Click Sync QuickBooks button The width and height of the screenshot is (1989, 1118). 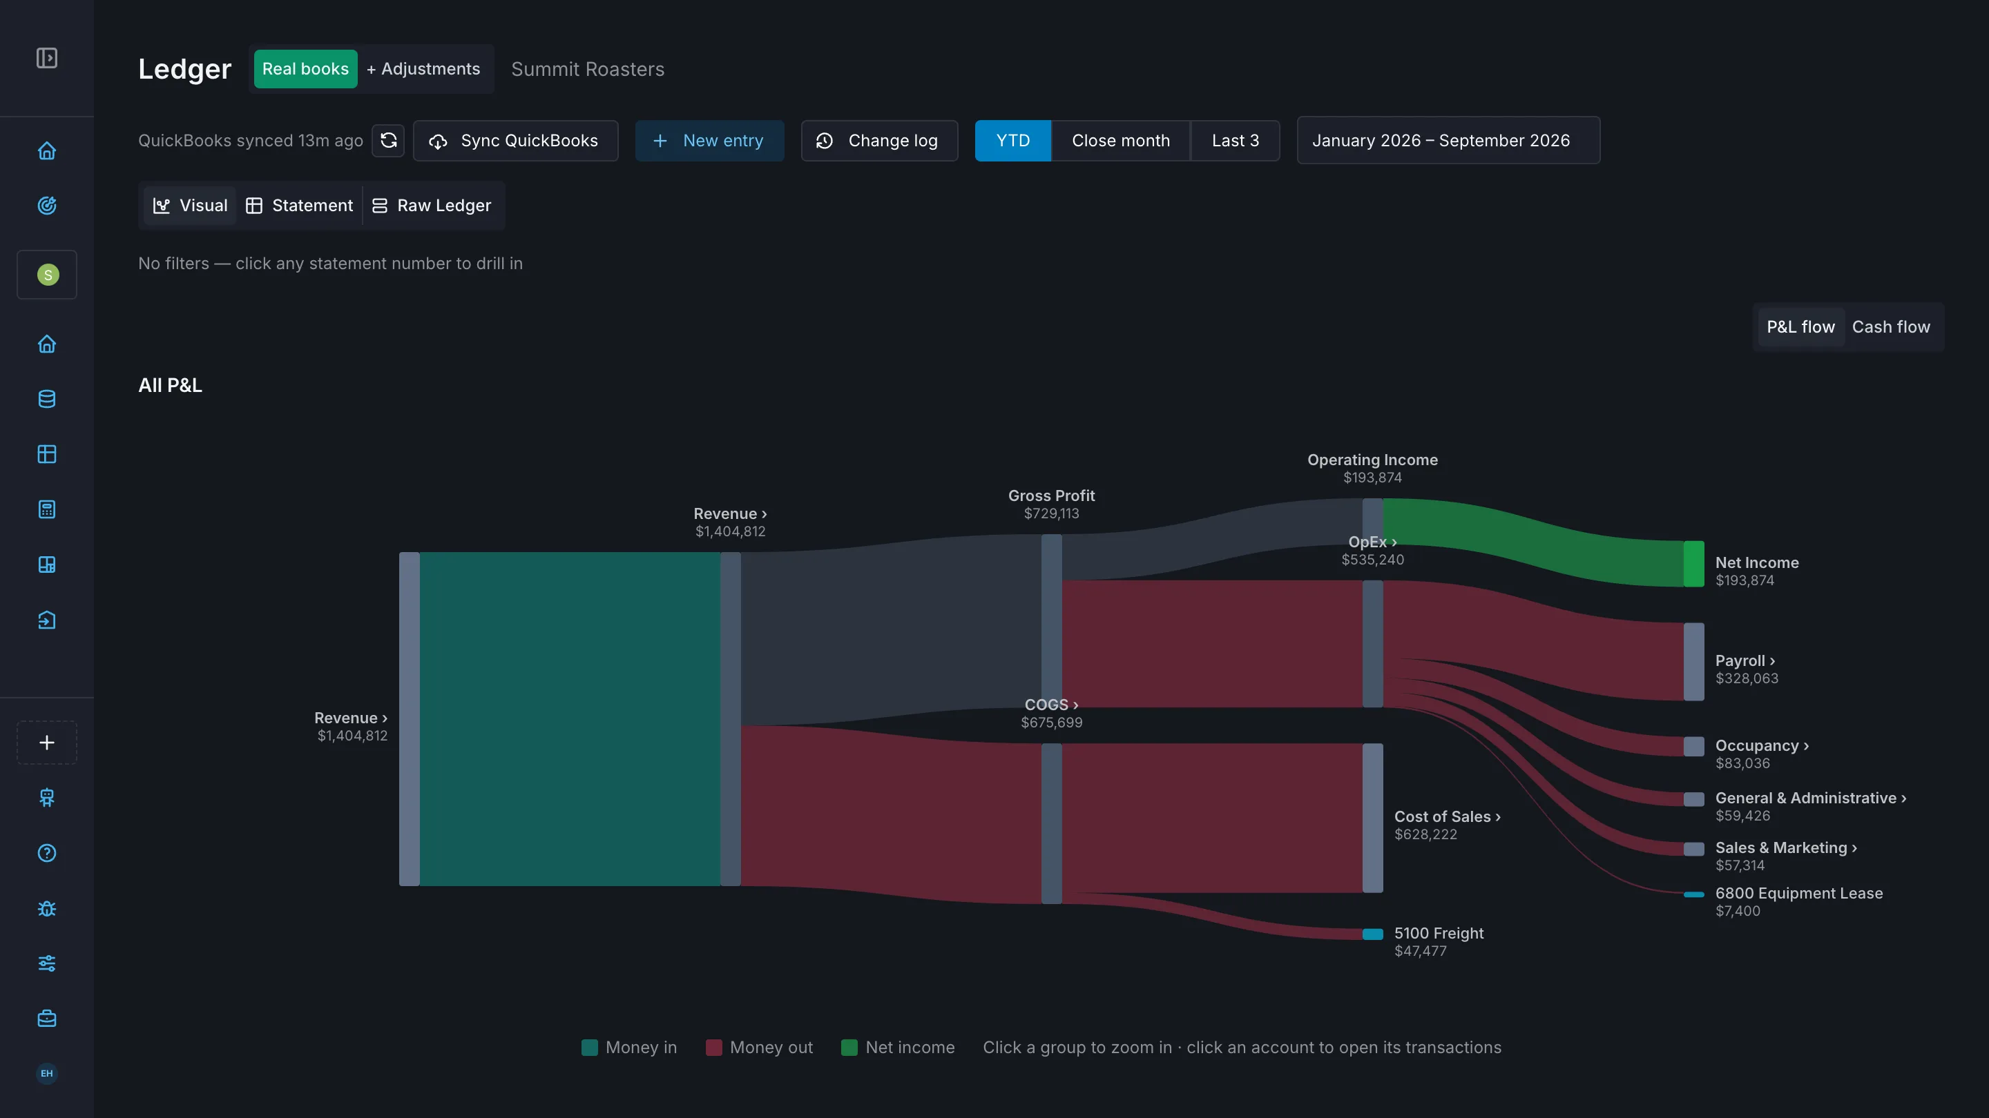516,140
